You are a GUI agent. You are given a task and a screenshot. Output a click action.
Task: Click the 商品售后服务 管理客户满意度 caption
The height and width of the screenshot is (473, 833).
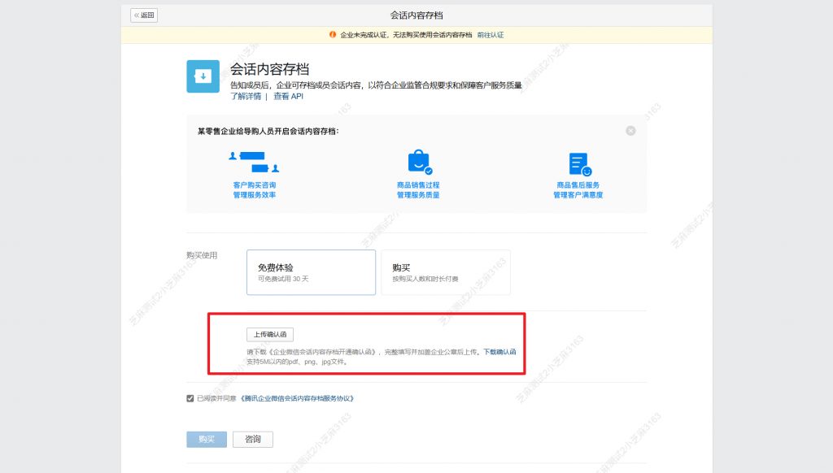click(578, 190)
